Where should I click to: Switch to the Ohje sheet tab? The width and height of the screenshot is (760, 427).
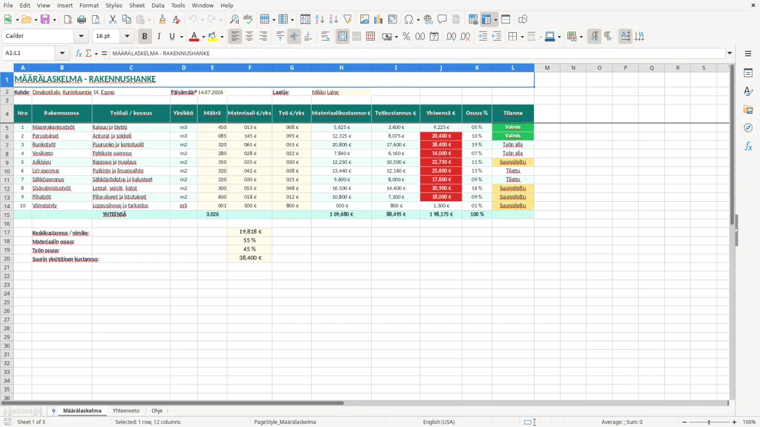point(156,411)
